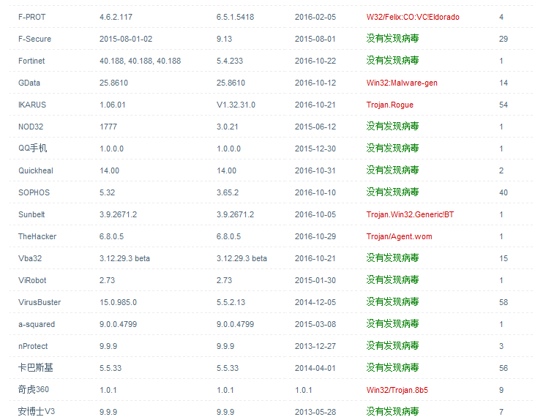
Task: Select the Vba32 engine name
Action: (x=31, y=258)
